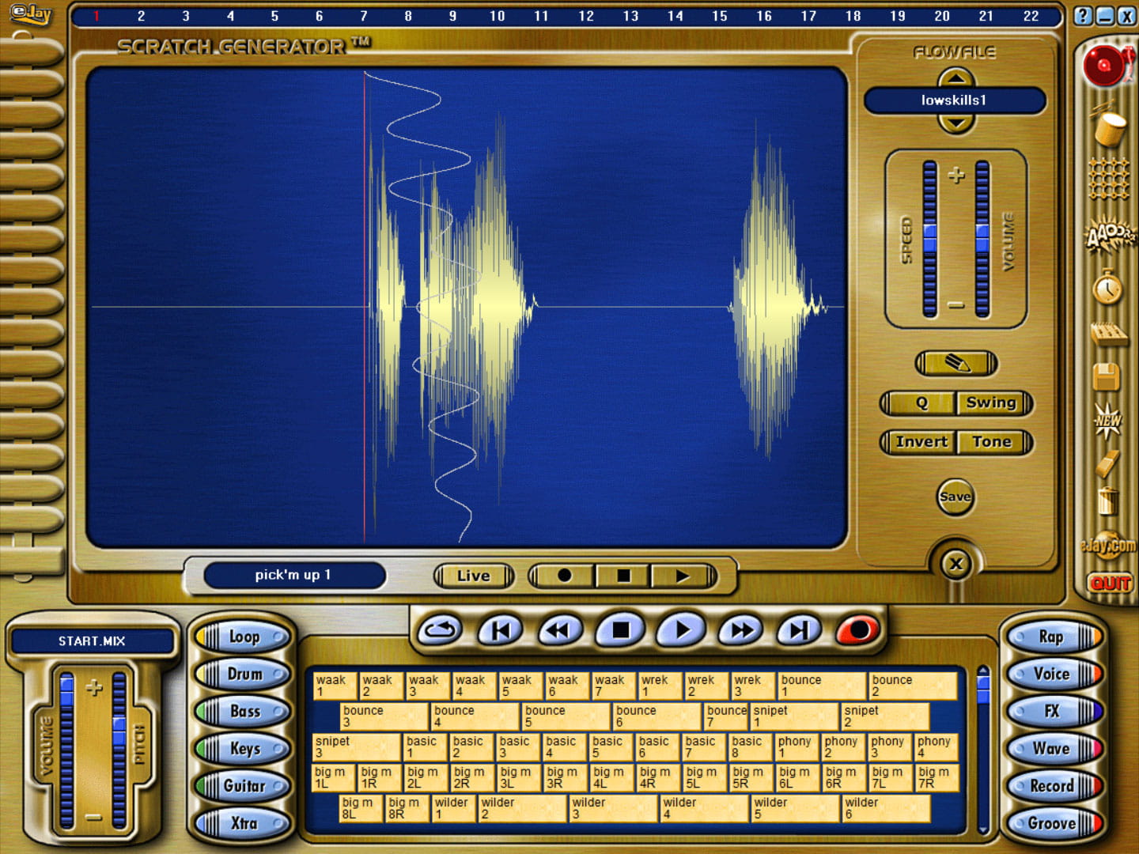Click the round Save button
This screenshot has width=1139, height=854.
[955, 497]
